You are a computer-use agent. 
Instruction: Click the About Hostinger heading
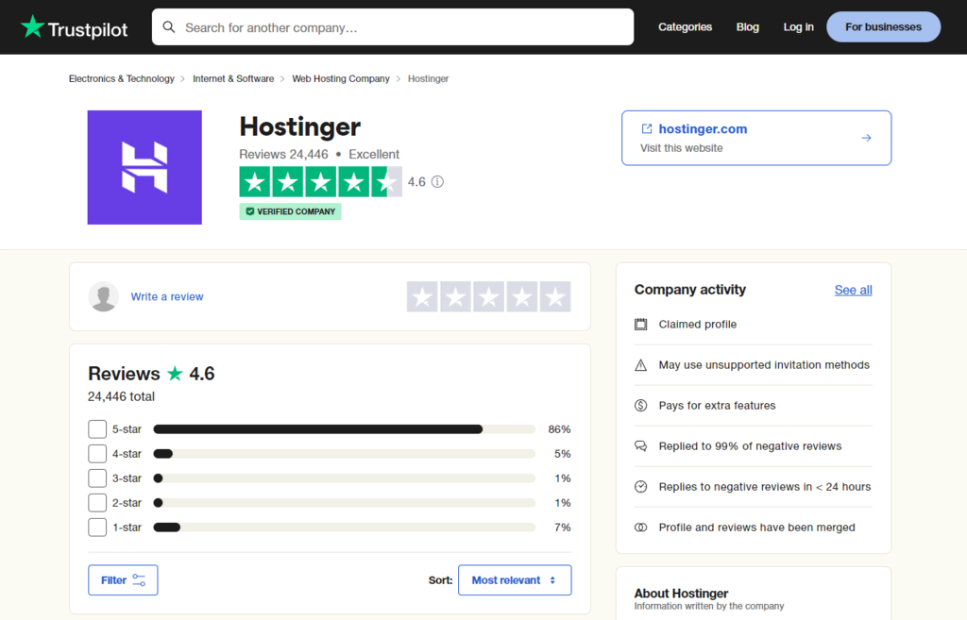click(x=681, y=593)
